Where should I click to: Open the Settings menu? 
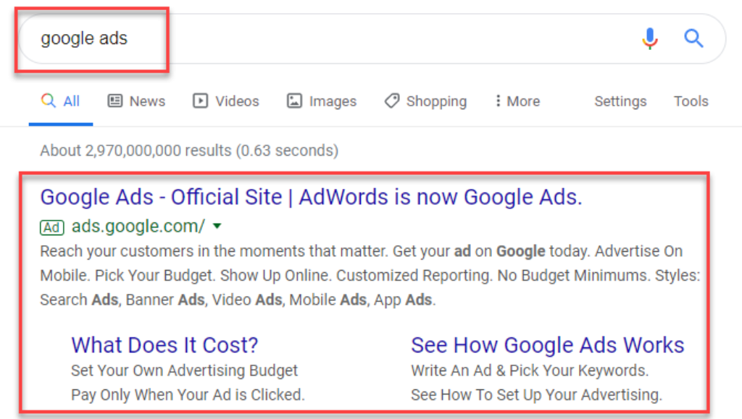620,101
